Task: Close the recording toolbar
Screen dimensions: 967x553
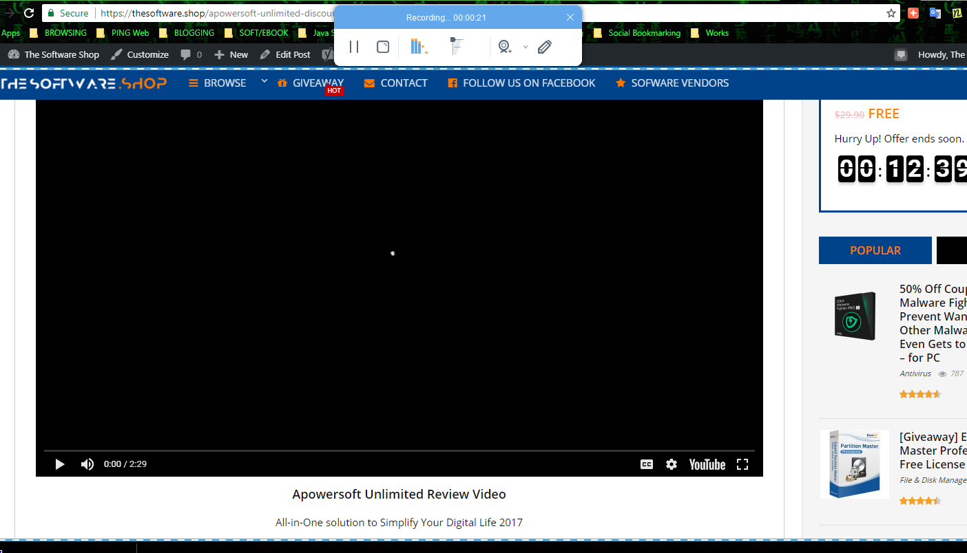Action: 570,17
